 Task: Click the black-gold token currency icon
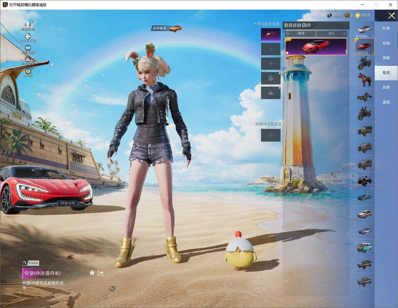[x=347, y=15]
